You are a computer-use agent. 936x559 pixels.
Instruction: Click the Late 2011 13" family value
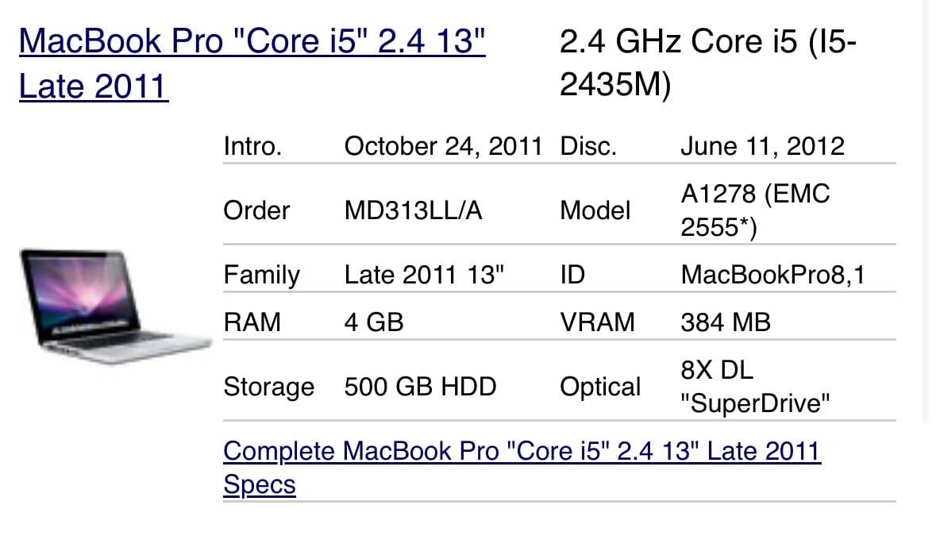424,275
